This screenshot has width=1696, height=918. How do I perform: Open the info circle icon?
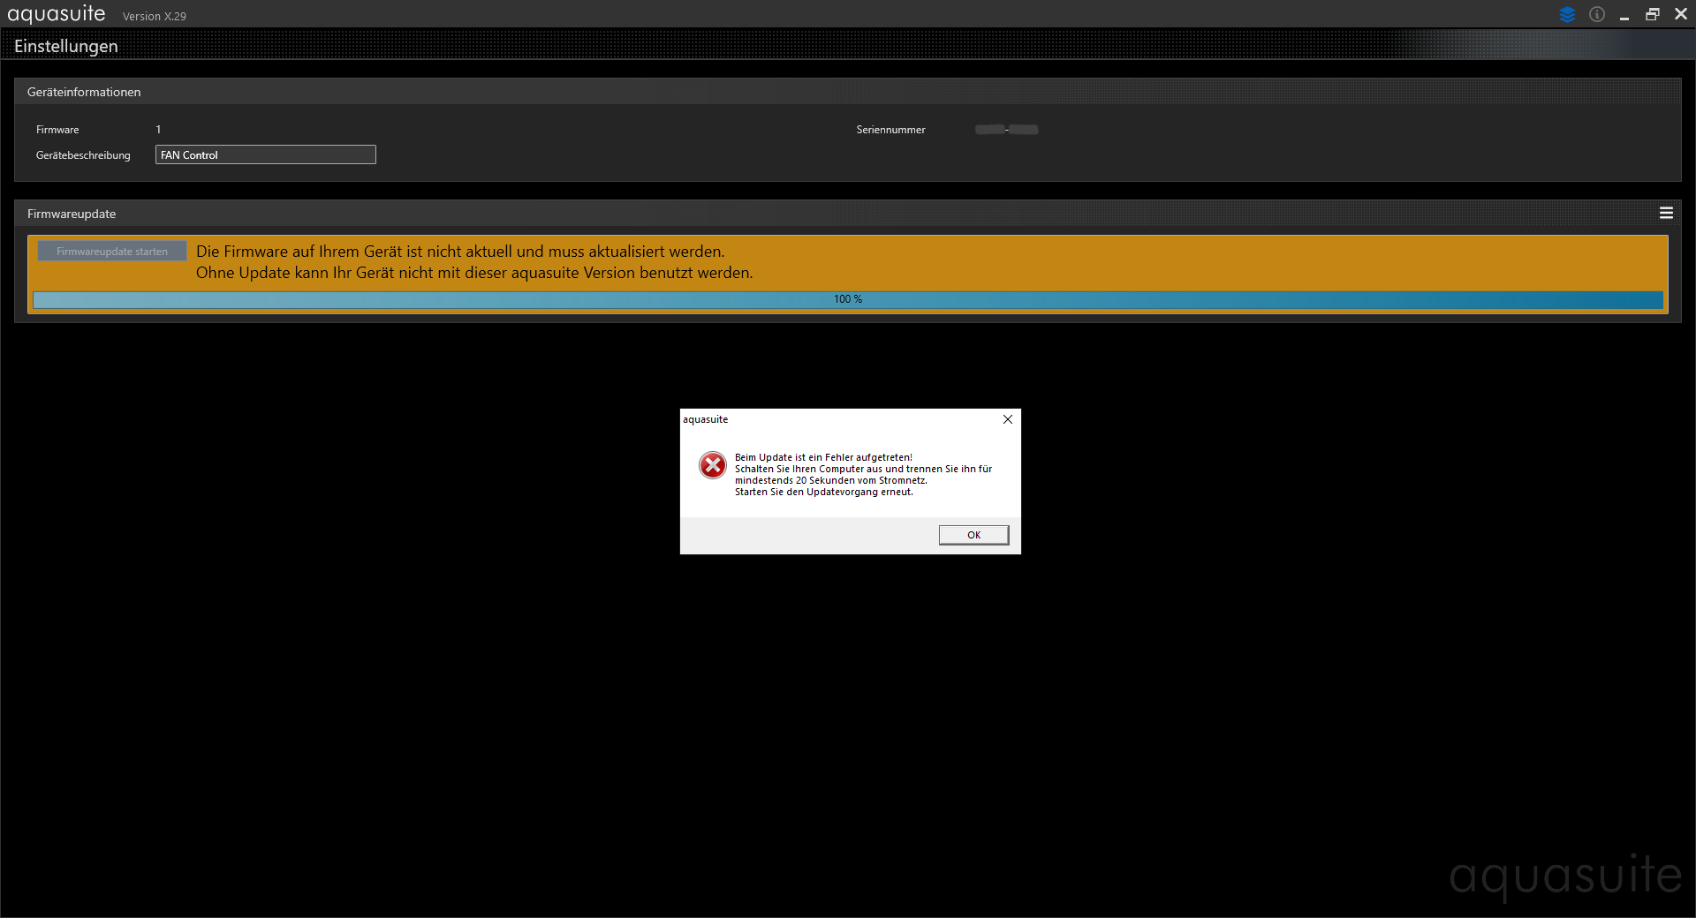(1597, 14)
